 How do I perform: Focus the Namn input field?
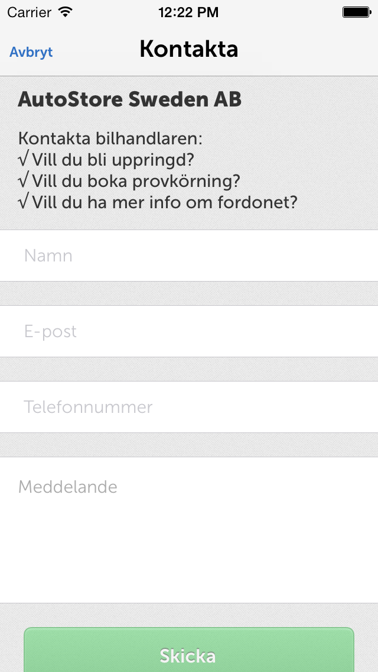click(x=189, y=256)
